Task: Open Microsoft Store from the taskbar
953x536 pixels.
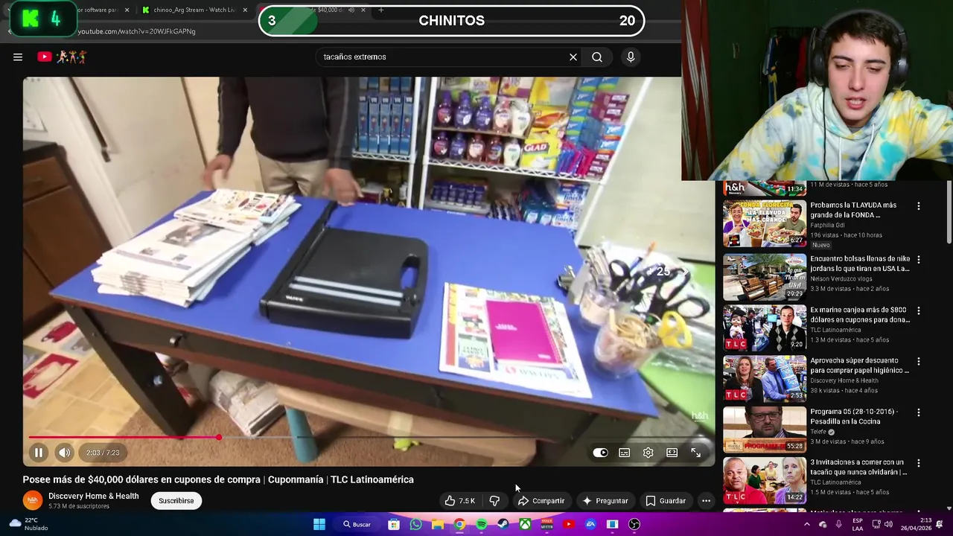Action: click(x=394, y=524)
